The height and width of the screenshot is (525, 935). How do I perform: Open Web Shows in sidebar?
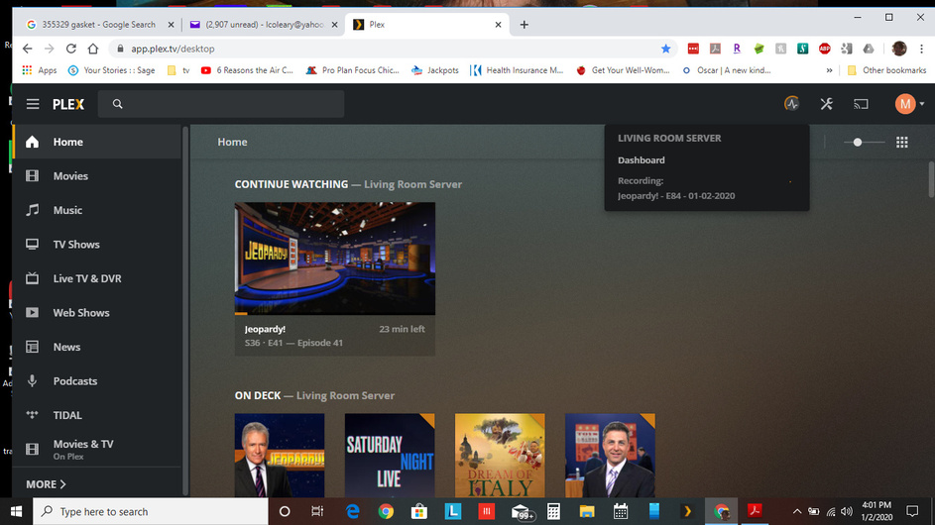click(97, 312)
